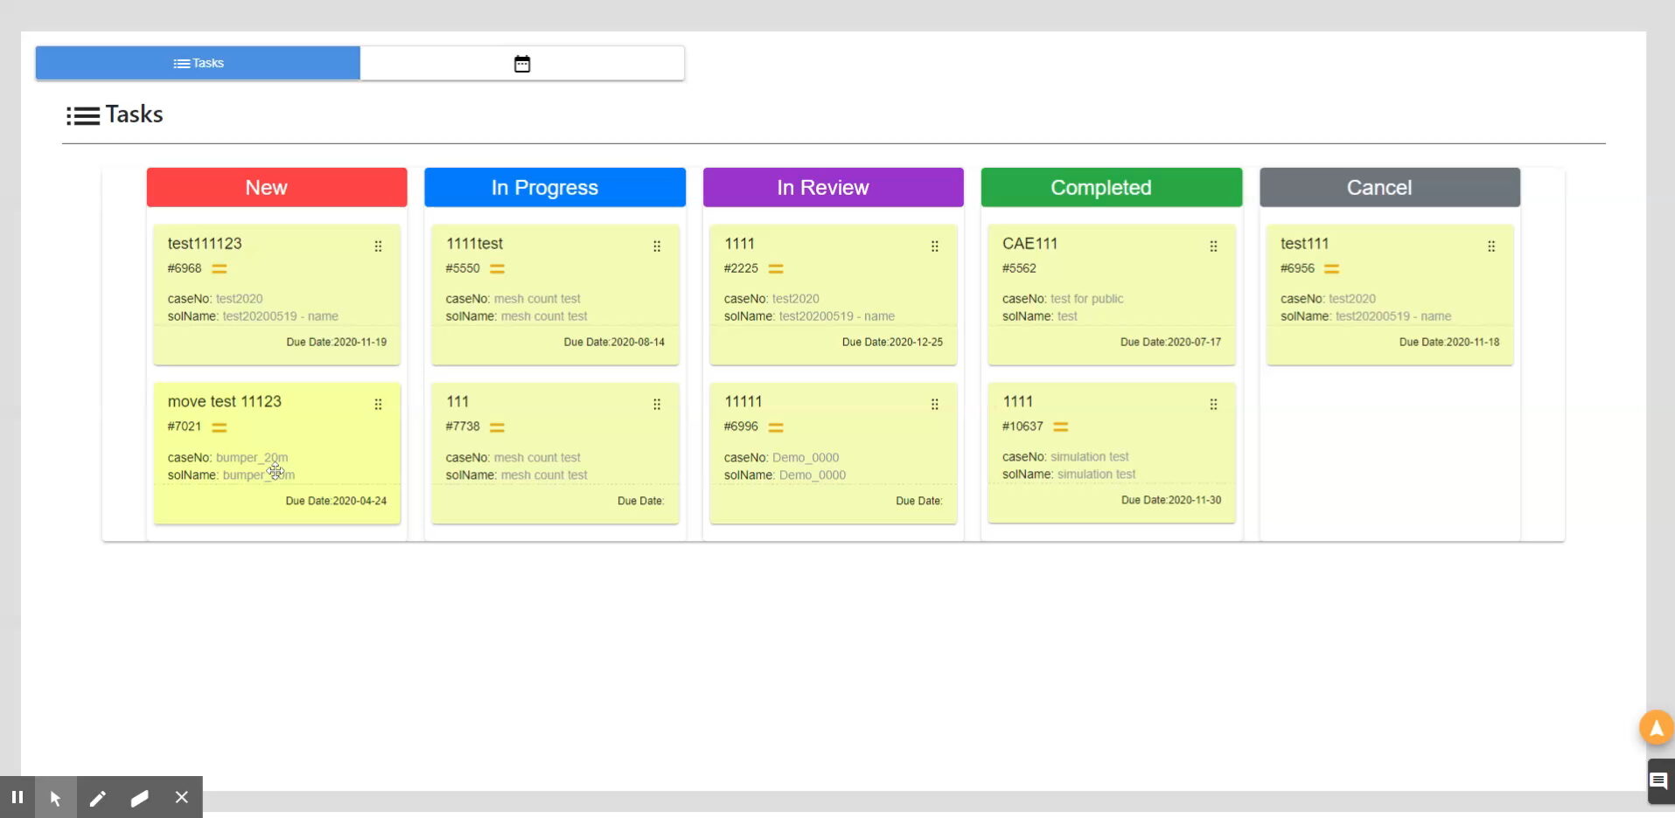Click priority icon next to #6968
Image resolution: width=1675 pixels, height=818 pixels.
click(x=220, y=269)
